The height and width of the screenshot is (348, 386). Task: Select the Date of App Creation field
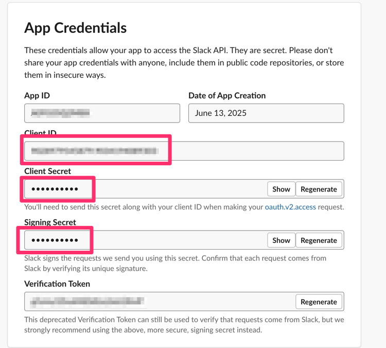[x=266, y=113]
